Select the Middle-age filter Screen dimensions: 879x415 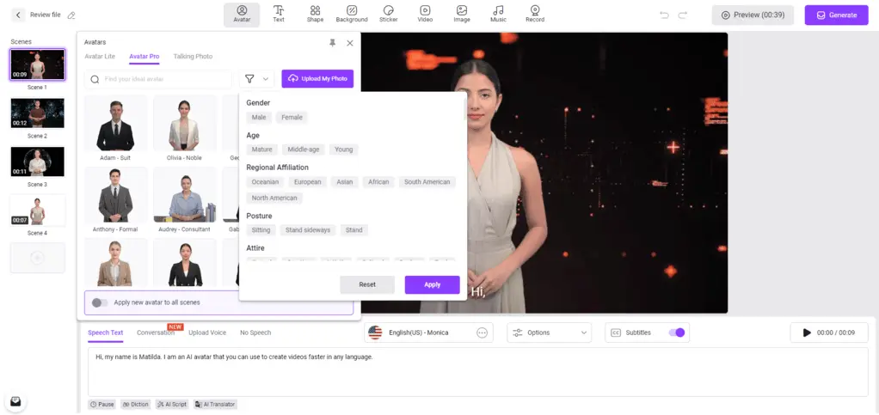pyautogui.click(x=304, y=150)
